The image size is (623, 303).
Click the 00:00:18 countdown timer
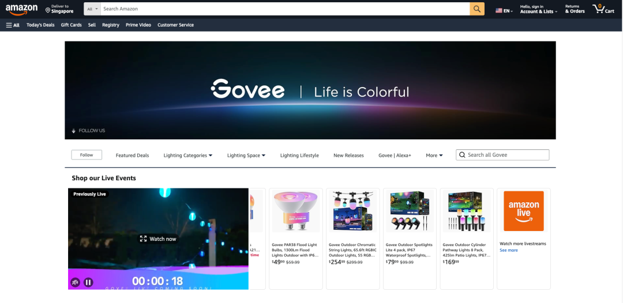coord(157,281)
